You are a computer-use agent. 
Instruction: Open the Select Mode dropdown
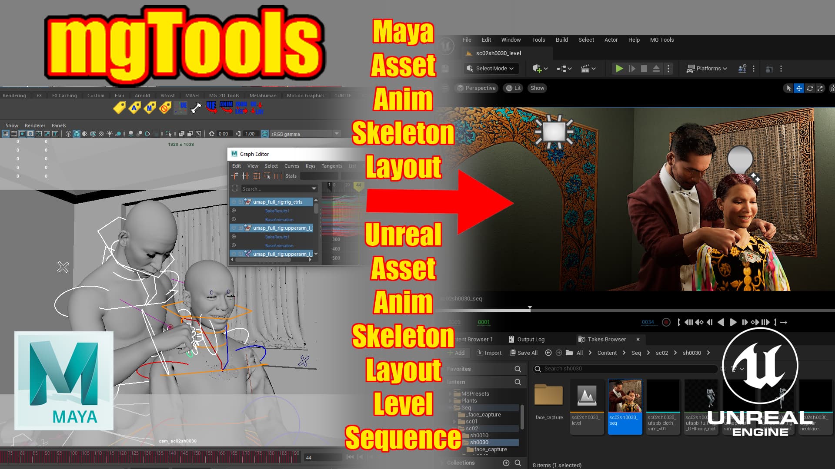pyautogui.click(x=491, y=69)
